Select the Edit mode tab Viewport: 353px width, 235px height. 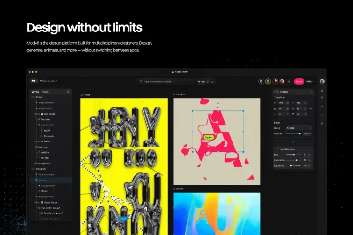(x=201, y=82)
